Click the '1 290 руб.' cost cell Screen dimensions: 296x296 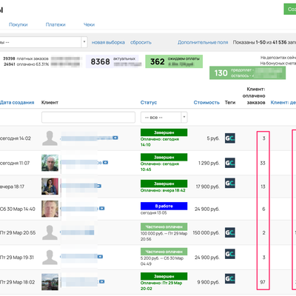[x=209, y=163]
